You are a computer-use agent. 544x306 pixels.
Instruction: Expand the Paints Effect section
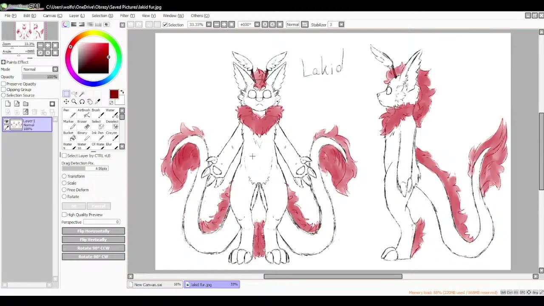point(3,62)
